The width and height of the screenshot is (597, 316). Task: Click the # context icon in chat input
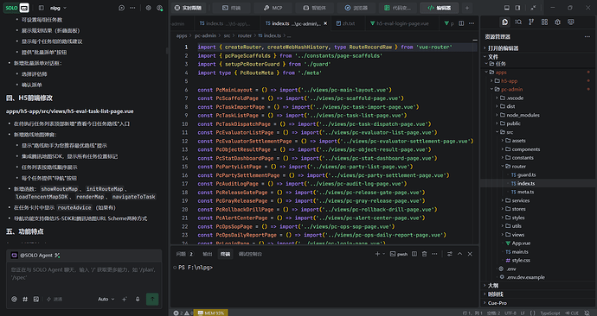pos(25,300)
